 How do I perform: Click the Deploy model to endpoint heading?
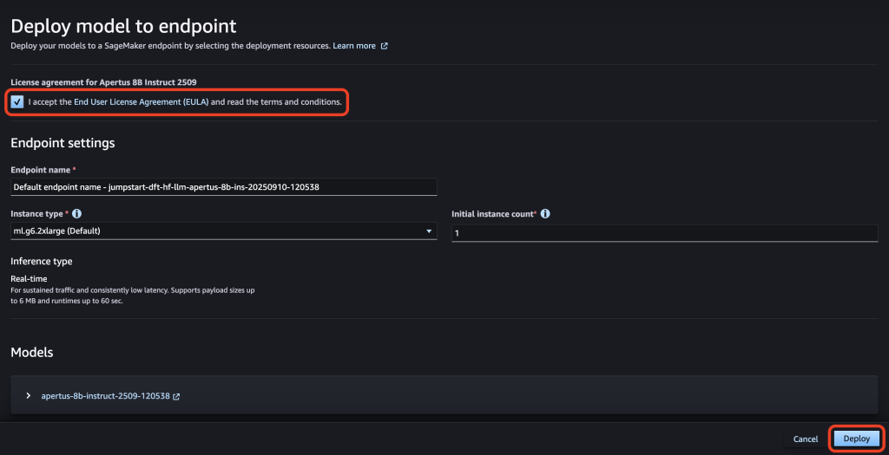(123, 27)
